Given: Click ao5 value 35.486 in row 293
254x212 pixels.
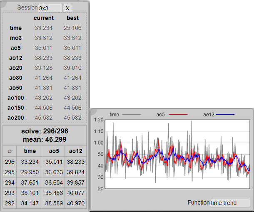Looking at the screenshot, I should click(54, 193).
